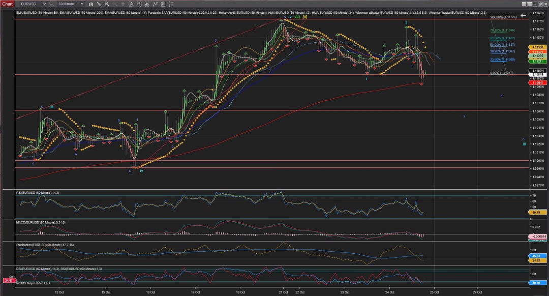The width and height of the screenshot is (549, 296).
Task: Select the 100.00% (1.11726) Fibonacci label
Action: pos(503,17)
